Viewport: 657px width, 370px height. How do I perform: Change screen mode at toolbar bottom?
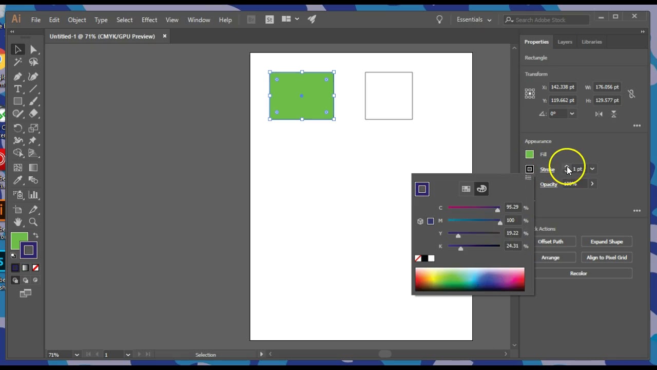tap(26, 293)
